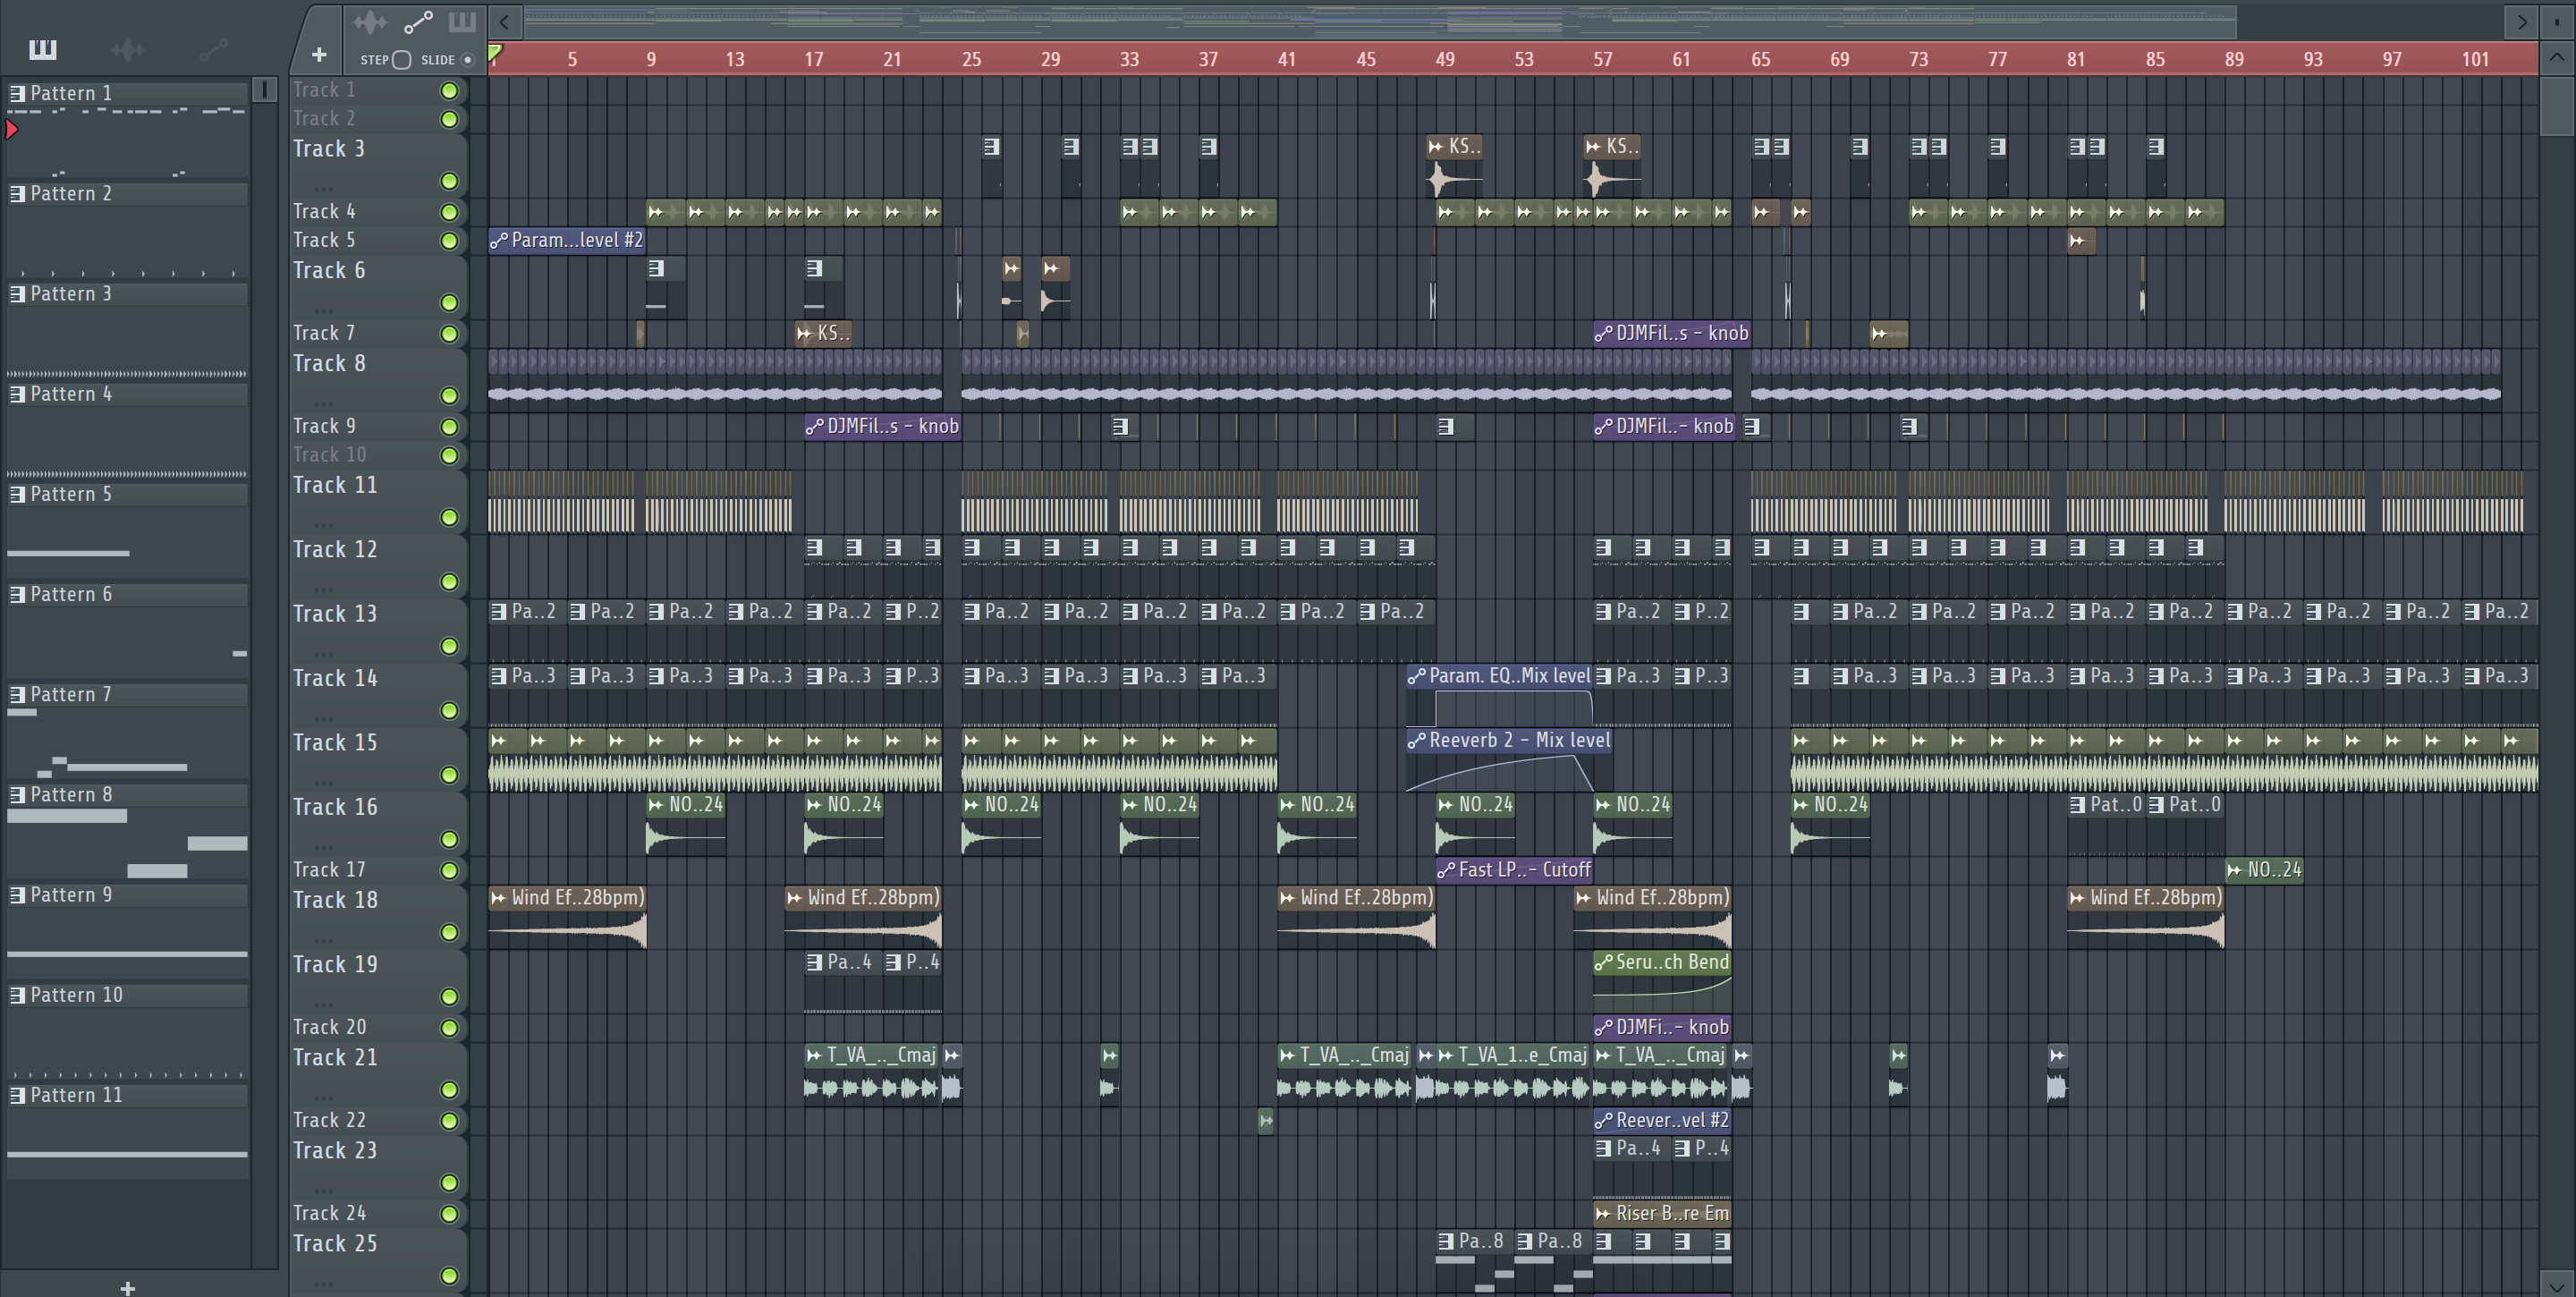This screenshot has width=2576, height=1297.
Task: Enable SLIDE mode
Action: [467, 60]
